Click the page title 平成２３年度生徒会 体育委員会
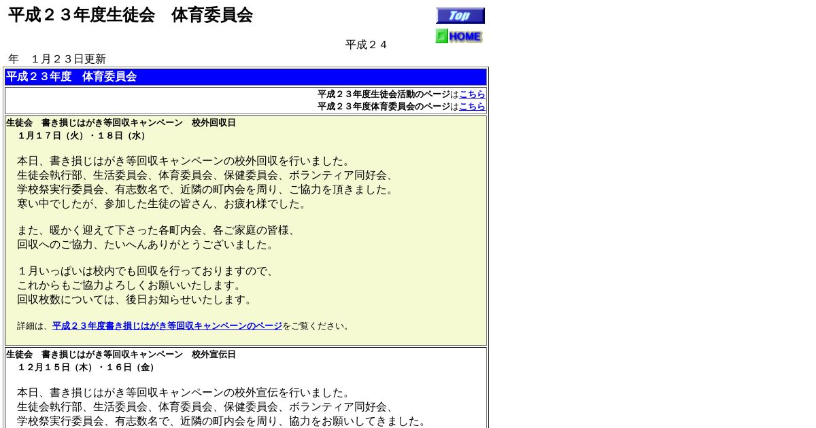Image resolution: width=816 pixels, height=428 pixels. coord(131,15)
